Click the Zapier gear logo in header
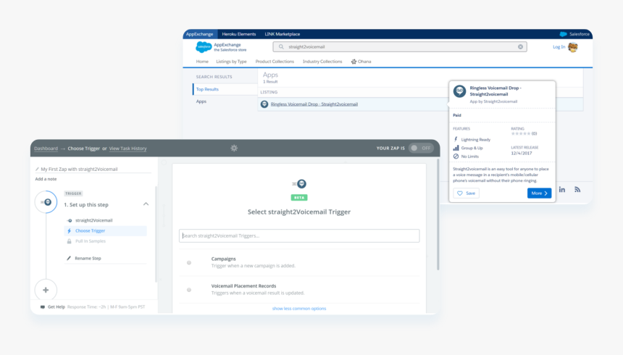Image resolution: width=623 pixels, height=355 pixels. (234, 149)
